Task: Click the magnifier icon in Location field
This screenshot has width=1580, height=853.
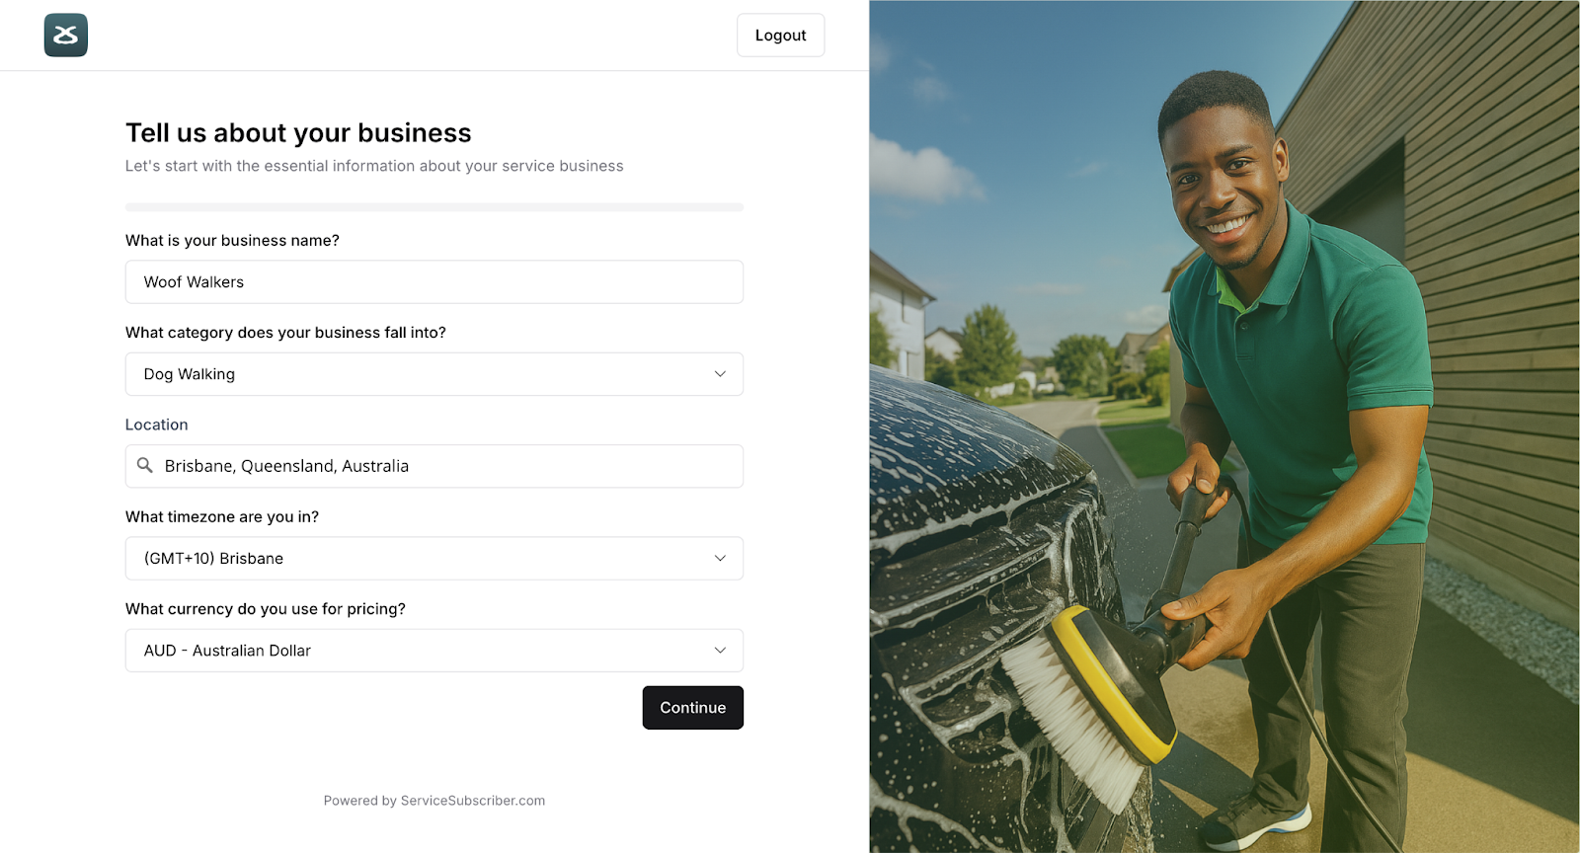Action: pos(145,465)
